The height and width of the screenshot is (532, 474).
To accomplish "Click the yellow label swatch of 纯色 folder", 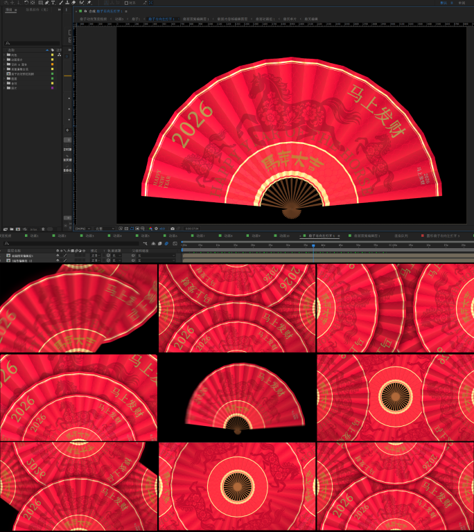I will pyautogui.click(x=53, y=55).
